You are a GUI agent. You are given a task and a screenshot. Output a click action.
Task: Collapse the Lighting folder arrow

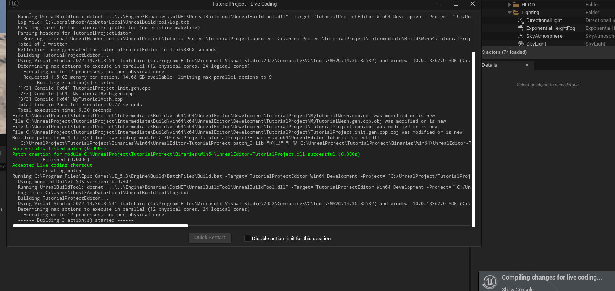coord(509,13)
